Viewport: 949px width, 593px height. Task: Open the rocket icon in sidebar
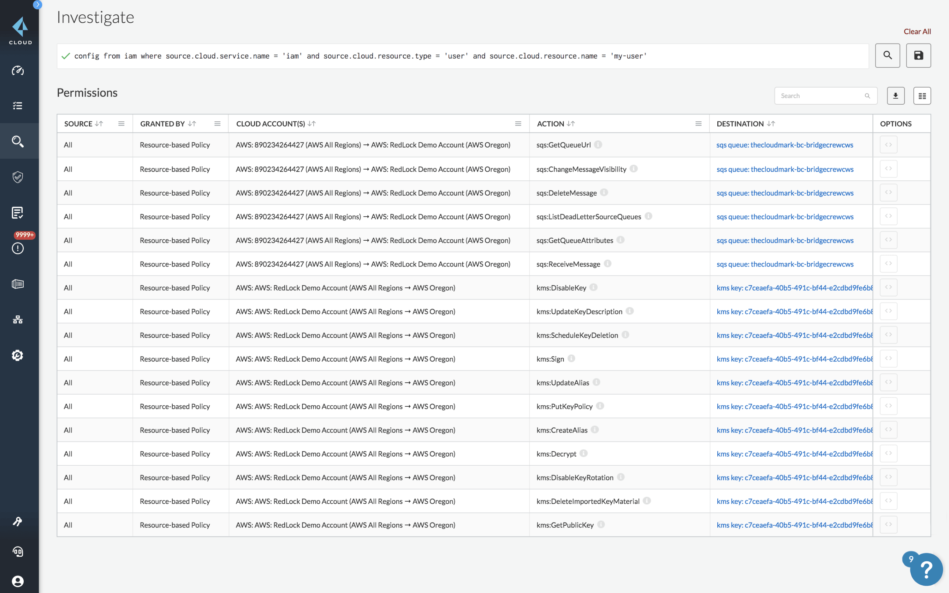(18, 521)
